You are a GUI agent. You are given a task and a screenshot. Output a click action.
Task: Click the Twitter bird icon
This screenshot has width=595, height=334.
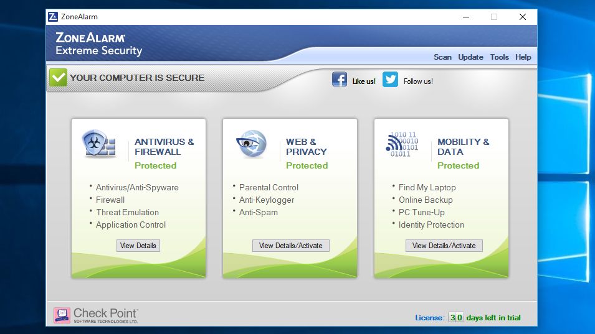click(390, 80)
